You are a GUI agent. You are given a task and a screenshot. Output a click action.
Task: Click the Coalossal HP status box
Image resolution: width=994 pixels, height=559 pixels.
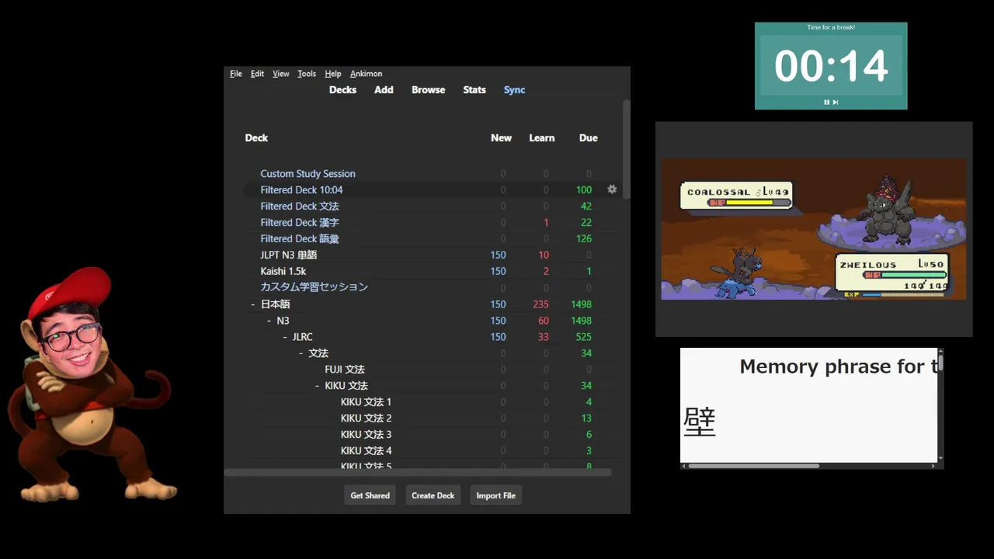(736, 196)
